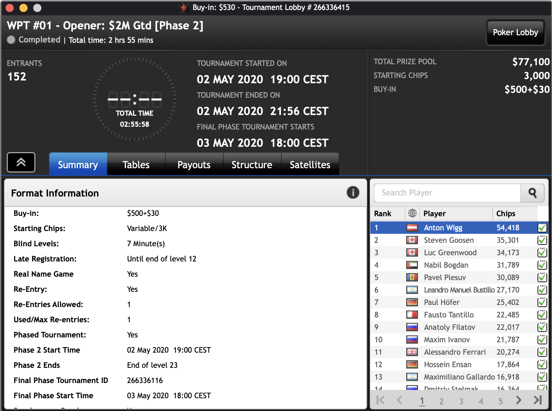Viewport: 552px width, 411px height.
Task: Go to the next page of players
Action: click(518, 400)
